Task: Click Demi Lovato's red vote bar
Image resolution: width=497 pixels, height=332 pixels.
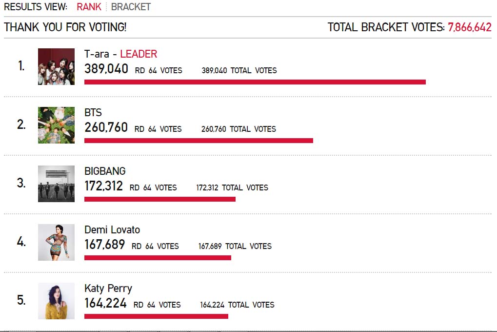Action: 158,258
